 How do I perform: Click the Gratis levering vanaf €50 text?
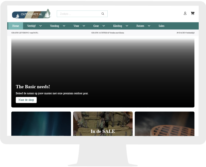point(25,33)
